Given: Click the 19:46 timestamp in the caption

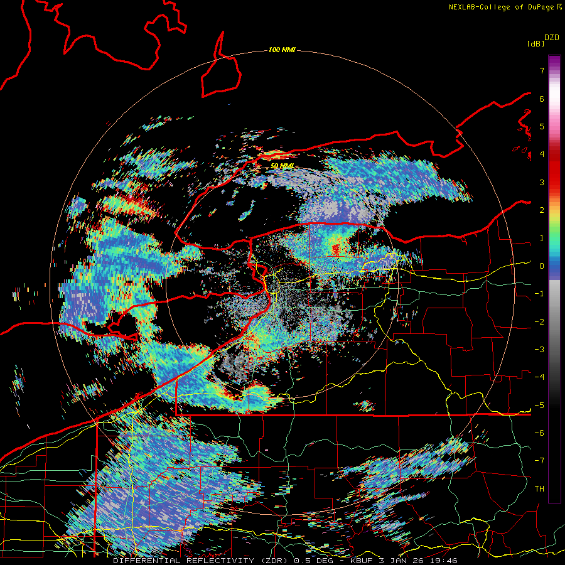Looking at the screenshot, I should click(445, 561).
